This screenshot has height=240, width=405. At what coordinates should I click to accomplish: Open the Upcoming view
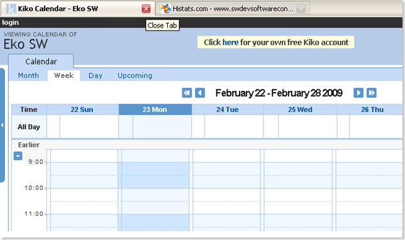[x=135, y=75]
